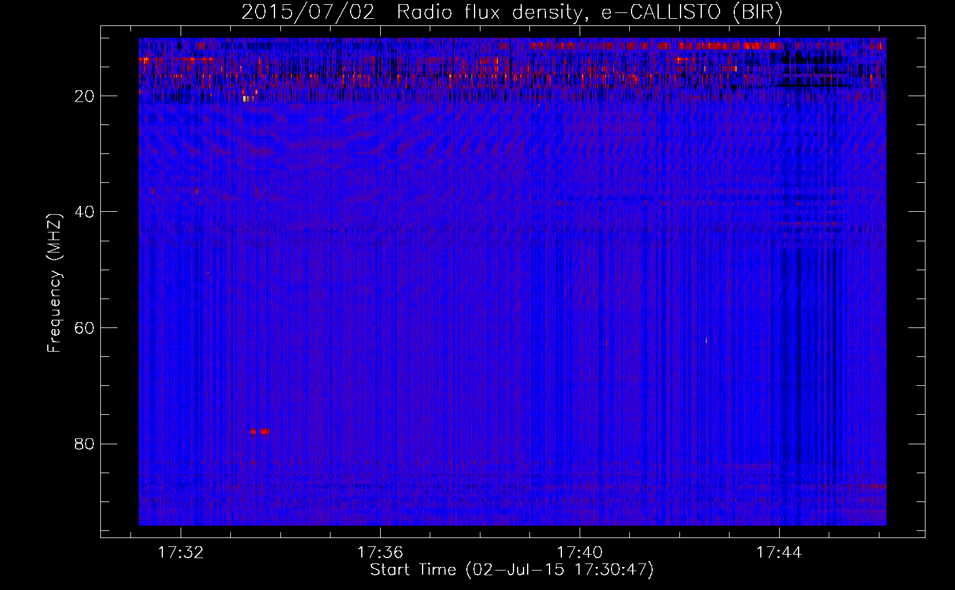Click the 17:36 time tick label

pyautogui.click(x=380, y=552)
